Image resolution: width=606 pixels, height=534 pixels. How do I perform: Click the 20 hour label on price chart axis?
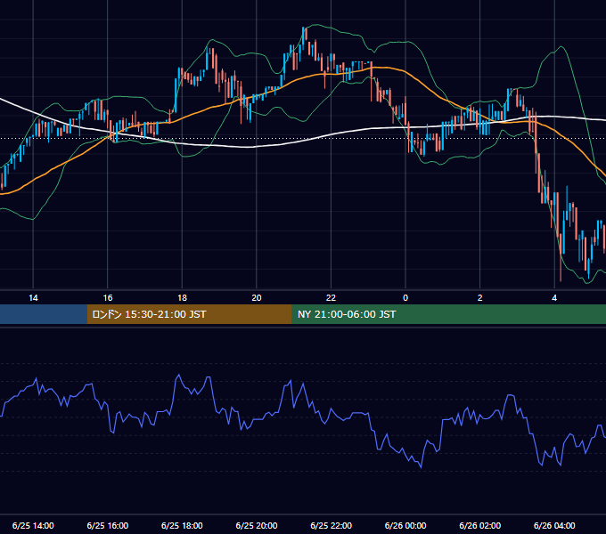(257, 298)
